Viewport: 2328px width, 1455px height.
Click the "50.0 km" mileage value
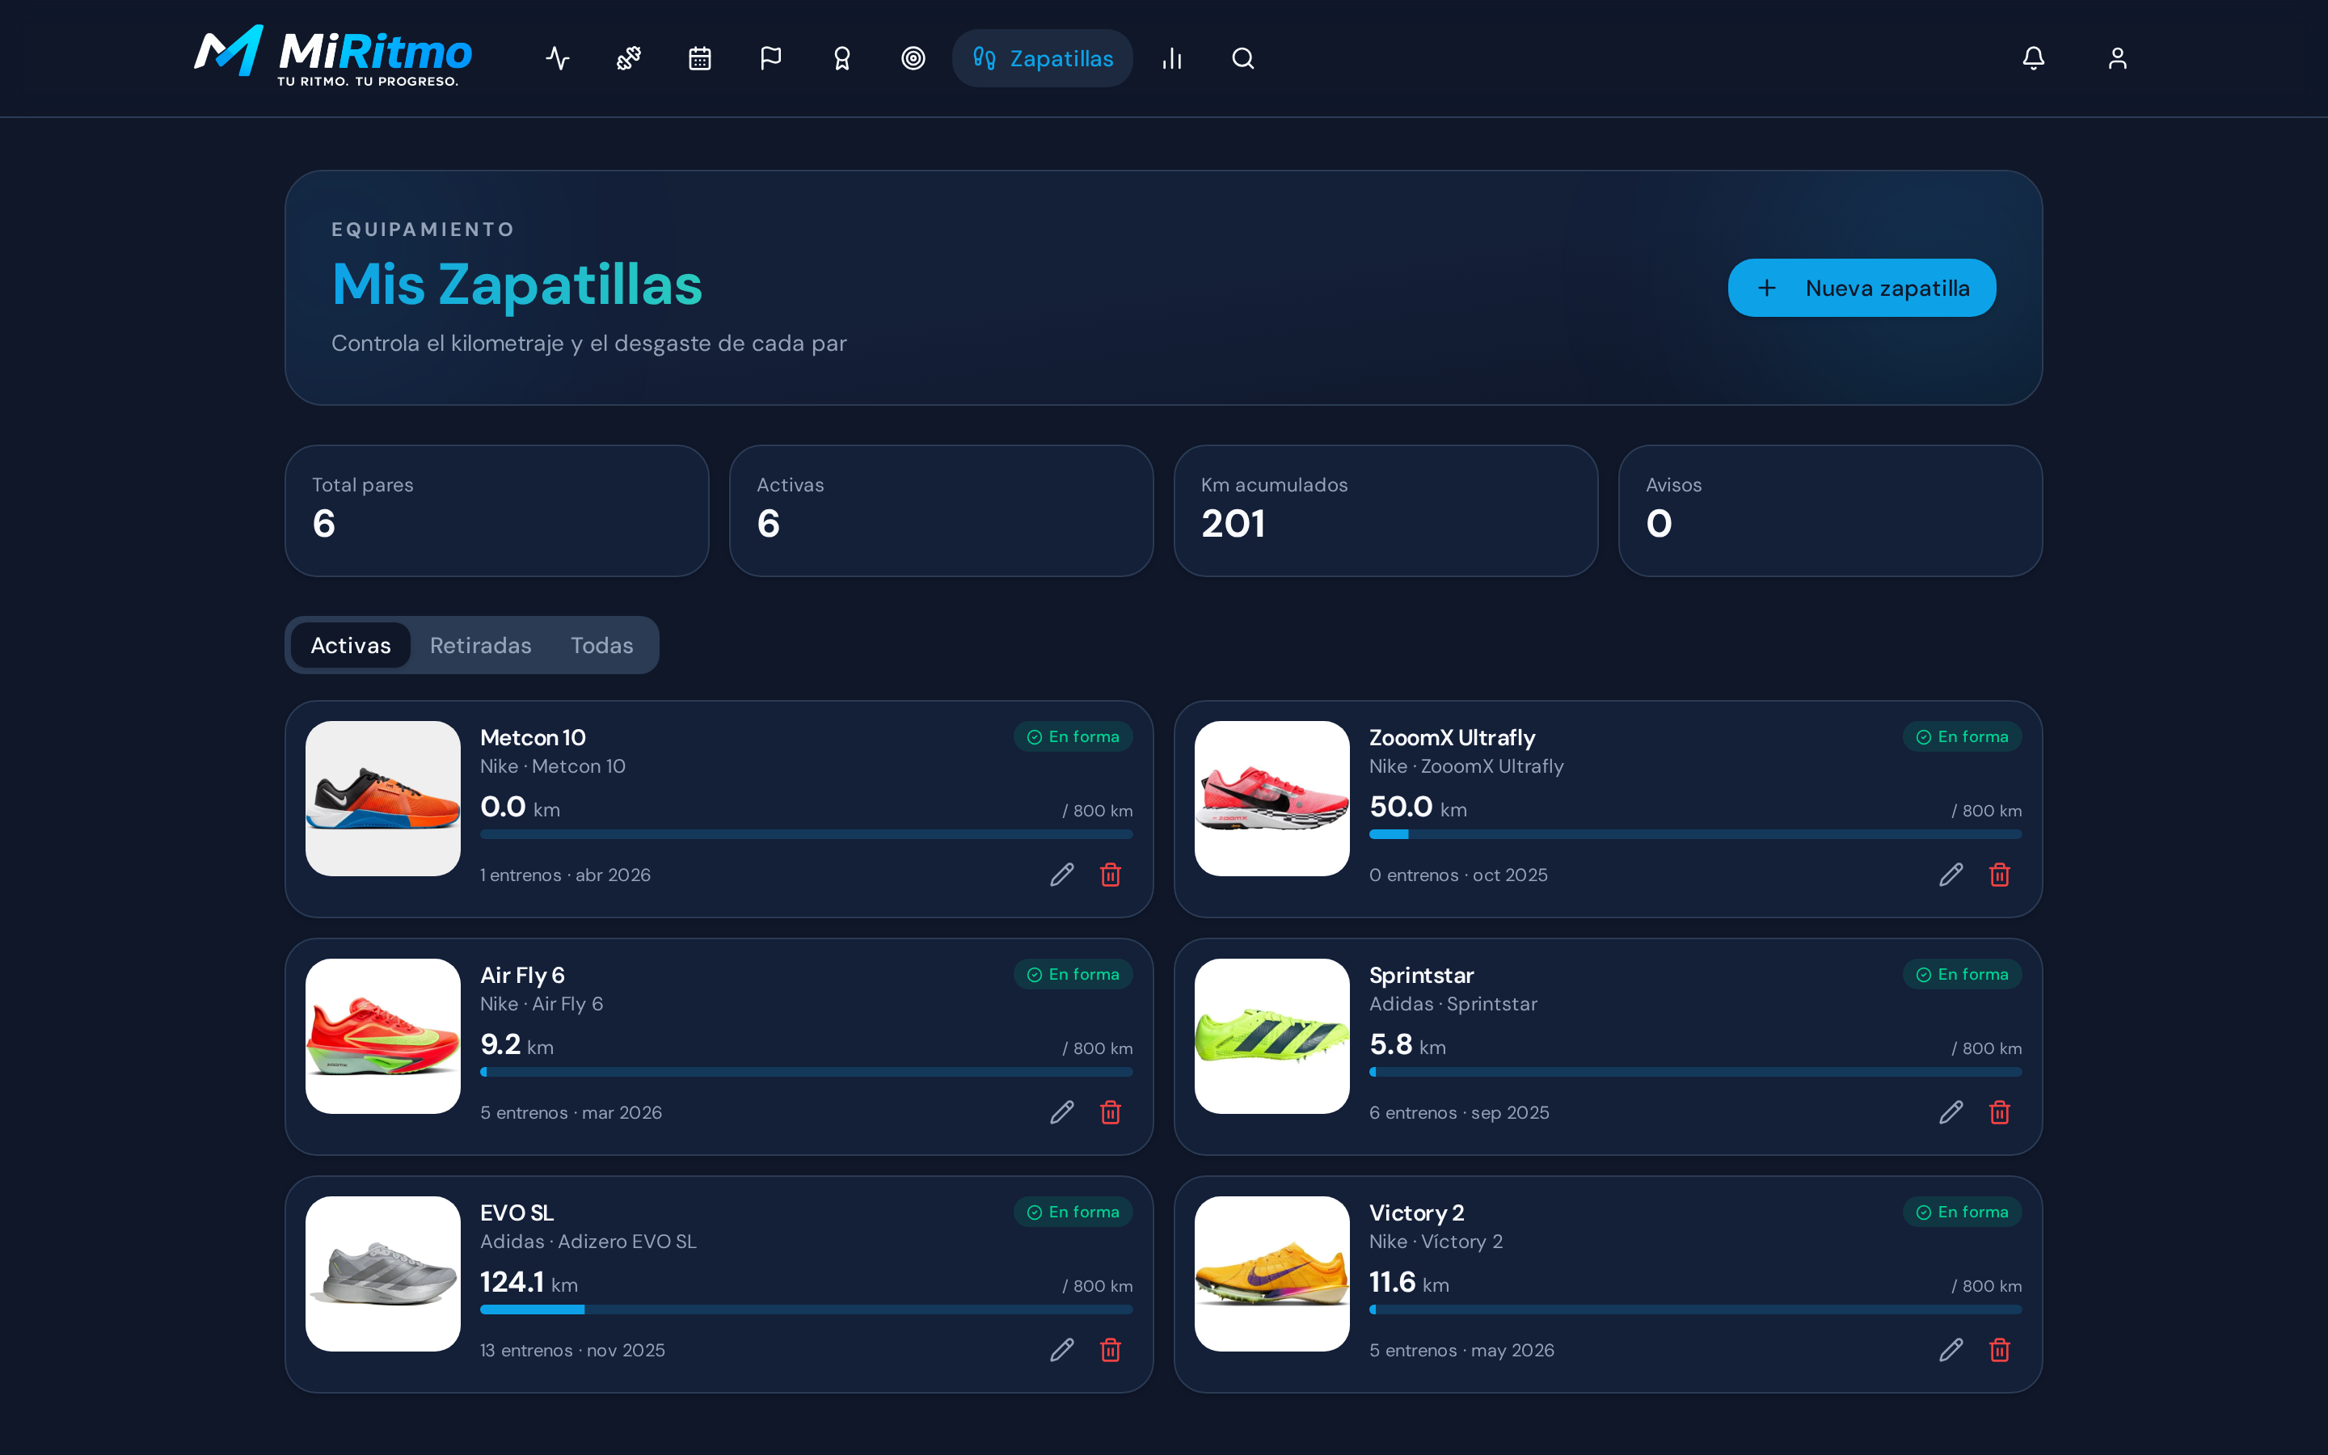coord(1419,808)
